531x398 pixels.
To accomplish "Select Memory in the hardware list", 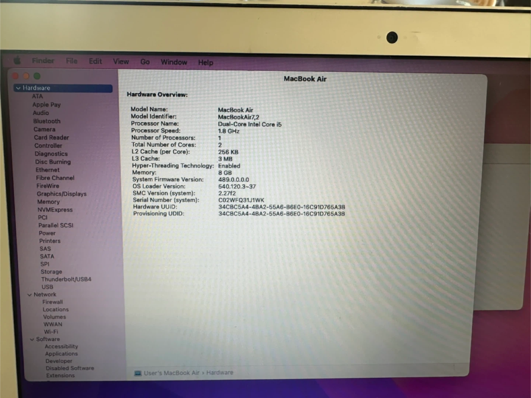I will (48, 202).
